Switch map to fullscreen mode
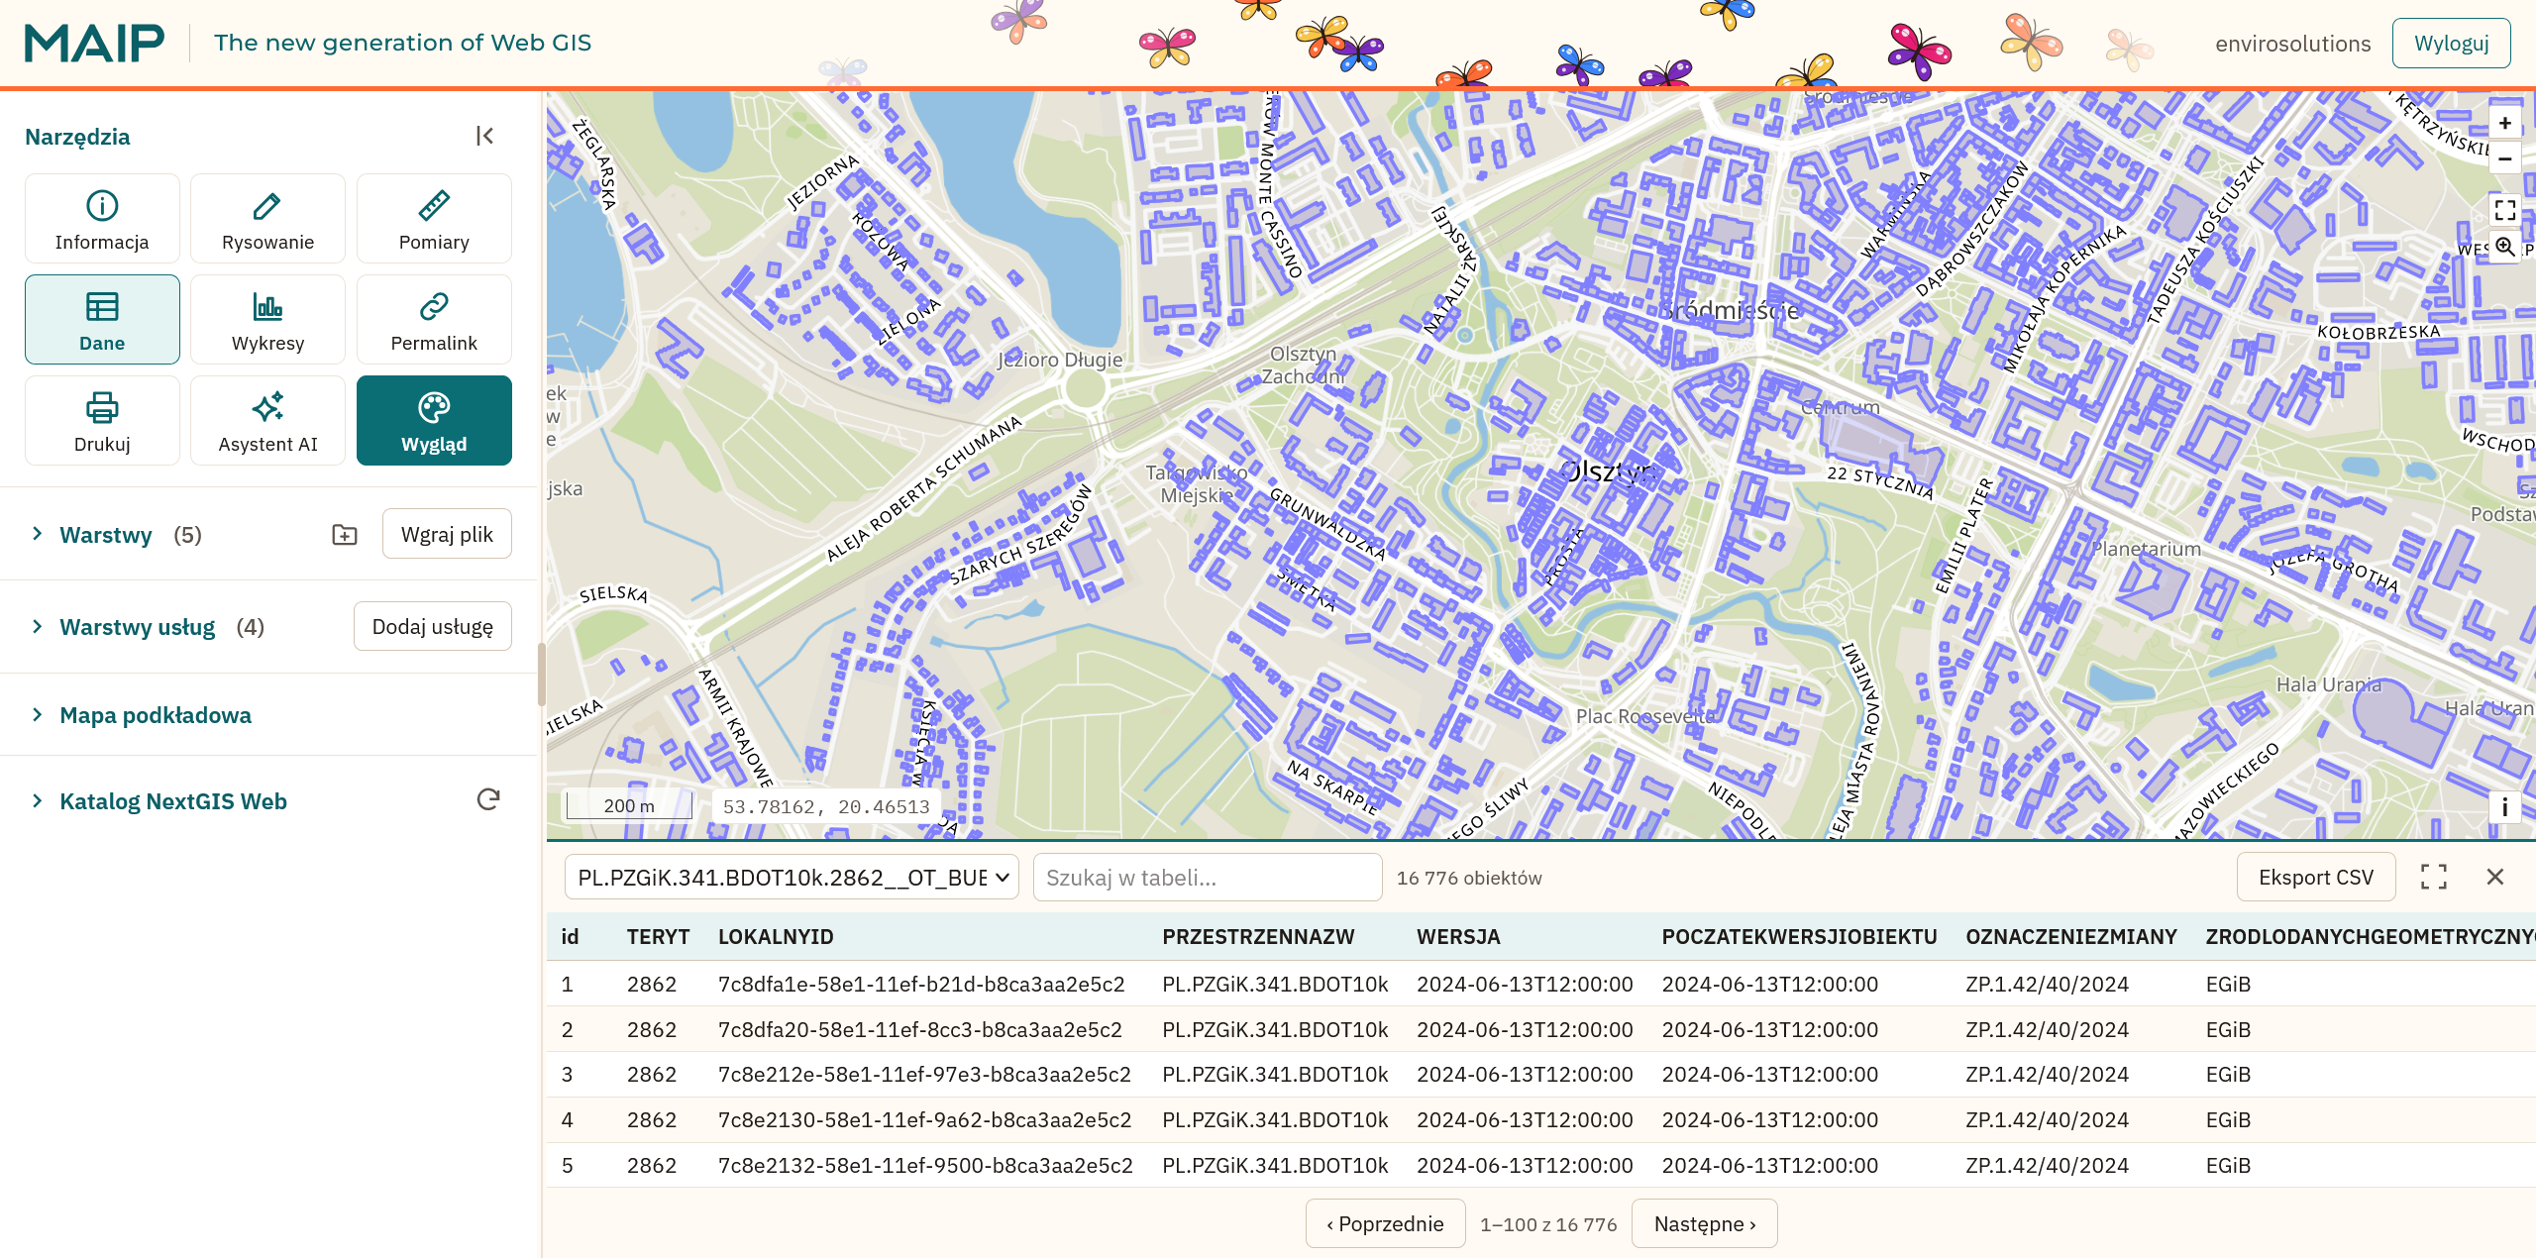 [x=2504, y=210]
